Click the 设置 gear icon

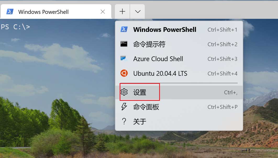[x=124, y=92]
